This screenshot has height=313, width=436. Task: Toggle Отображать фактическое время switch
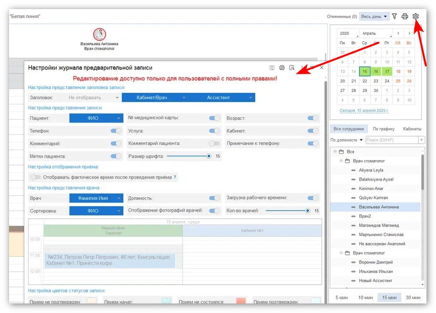point(35,177)
